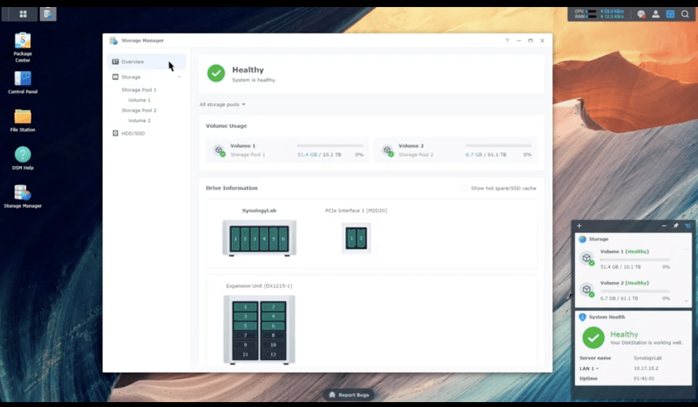Viewport: 698px width, 407px height.
Task: Open Volume 1 in the sidebar tree
Action: pos(139,101)
